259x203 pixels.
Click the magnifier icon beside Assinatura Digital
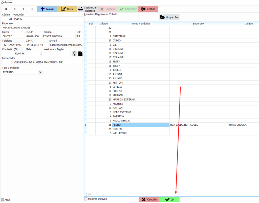pyautogui.click(x=74, y=54)
